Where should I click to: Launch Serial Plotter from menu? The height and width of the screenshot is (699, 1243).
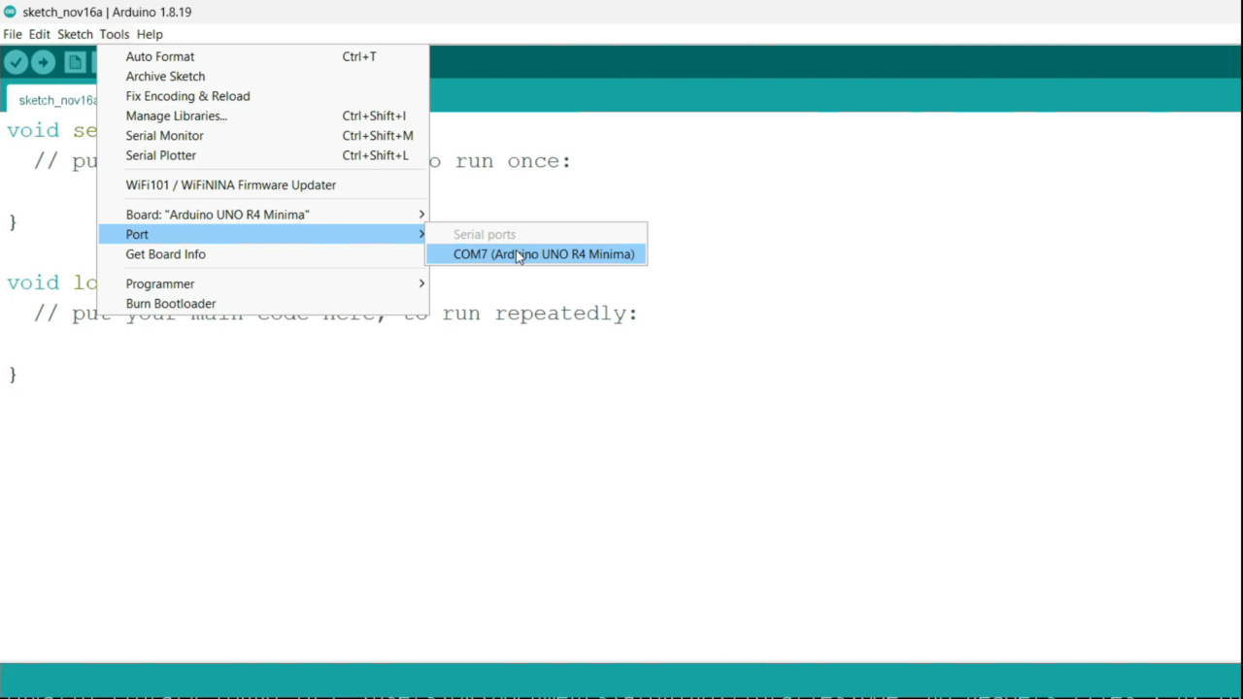[263, 155]
